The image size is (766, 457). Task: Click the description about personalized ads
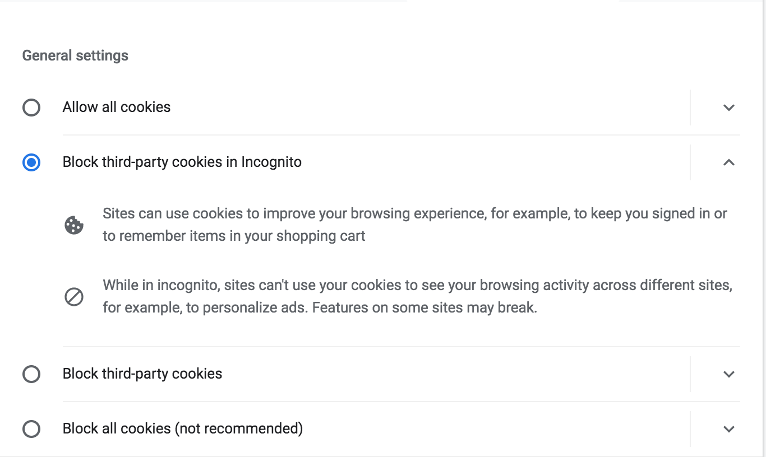pyautogui.click(x=418, y=296)
